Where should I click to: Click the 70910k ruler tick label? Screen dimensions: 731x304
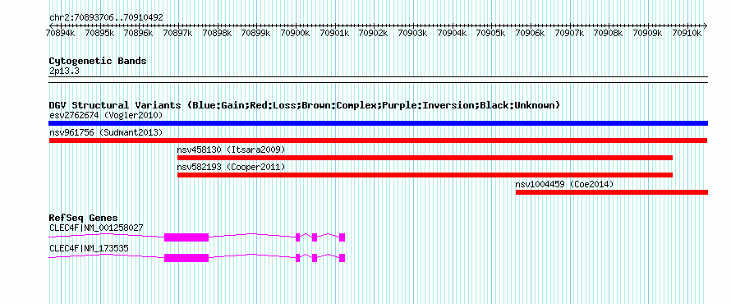pyautogui.click(x=688, y=33)
